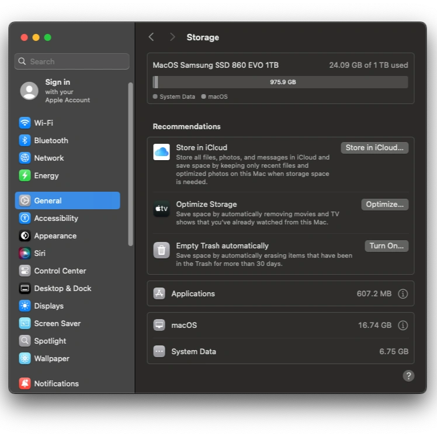Viewport: 437px width, 436px height.
Task: Click the Energy lightning bolt icon
Action: tap(25, 175)
